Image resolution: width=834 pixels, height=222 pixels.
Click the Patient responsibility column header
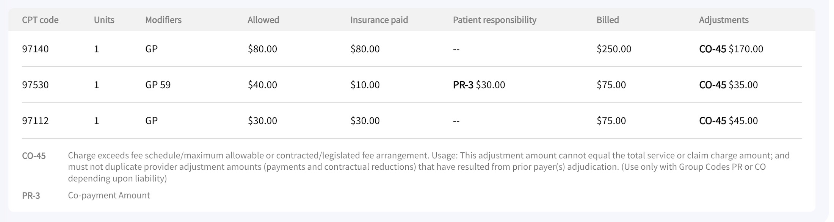[x=495, y=20]
